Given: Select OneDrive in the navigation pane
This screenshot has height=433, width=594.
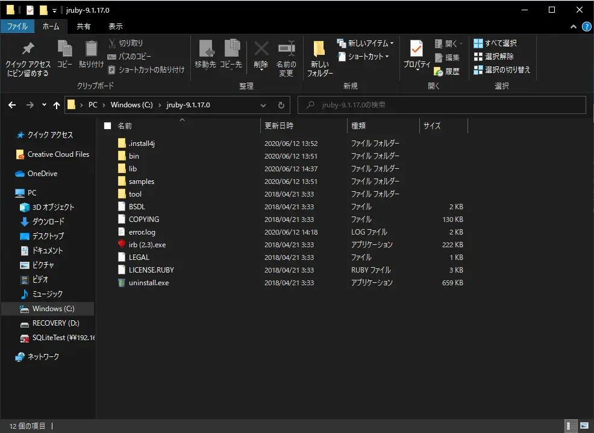Looking at the screenshot, I should [x=36, y=174].
